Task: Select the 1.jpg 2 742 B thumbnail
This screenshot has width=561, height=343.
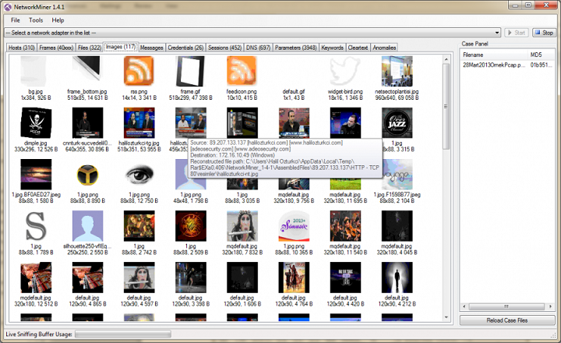Action: click(x=139, y=226)
